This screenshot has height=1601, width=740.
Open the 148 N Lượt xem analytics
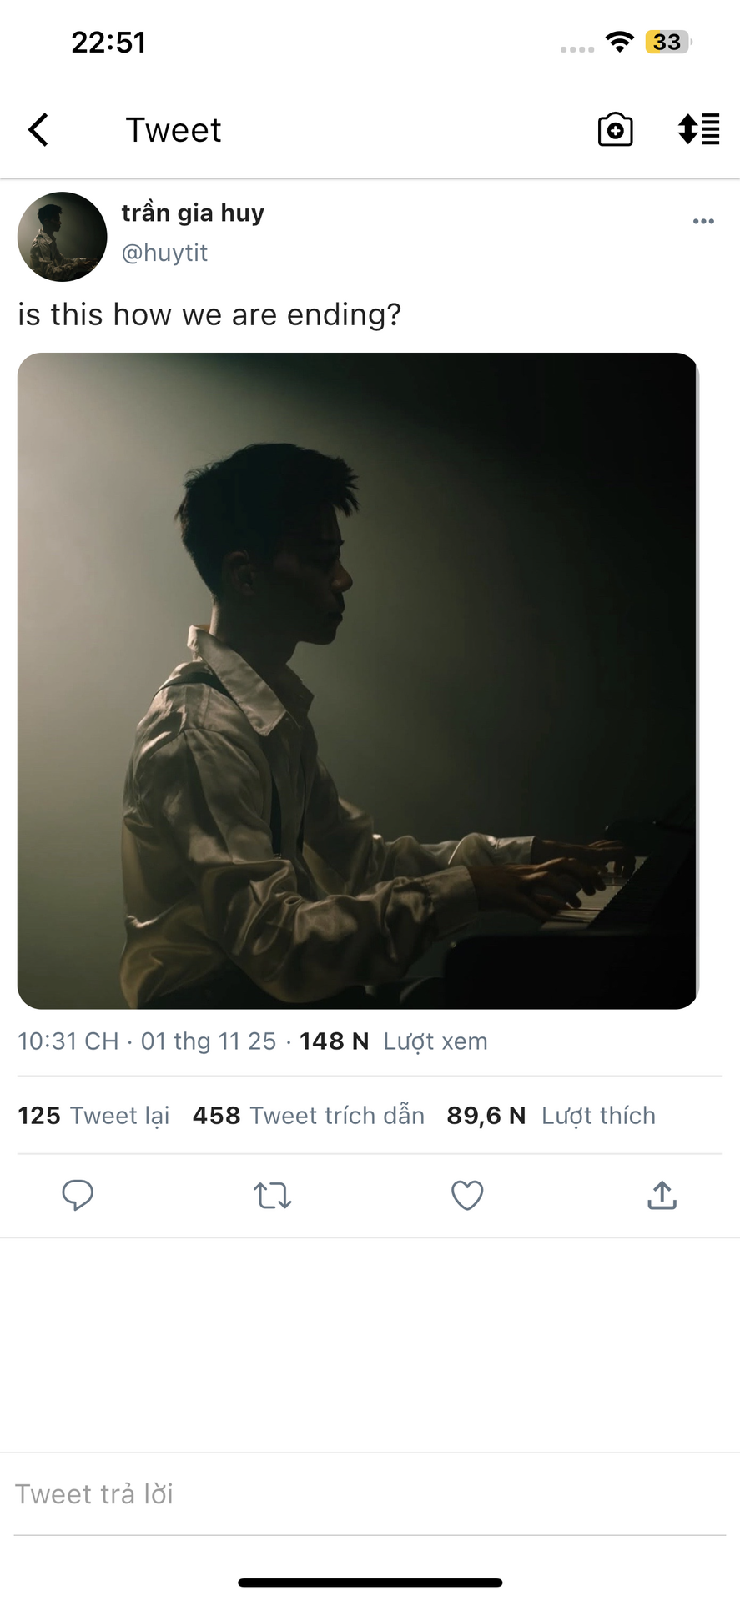pos(394,1041)
